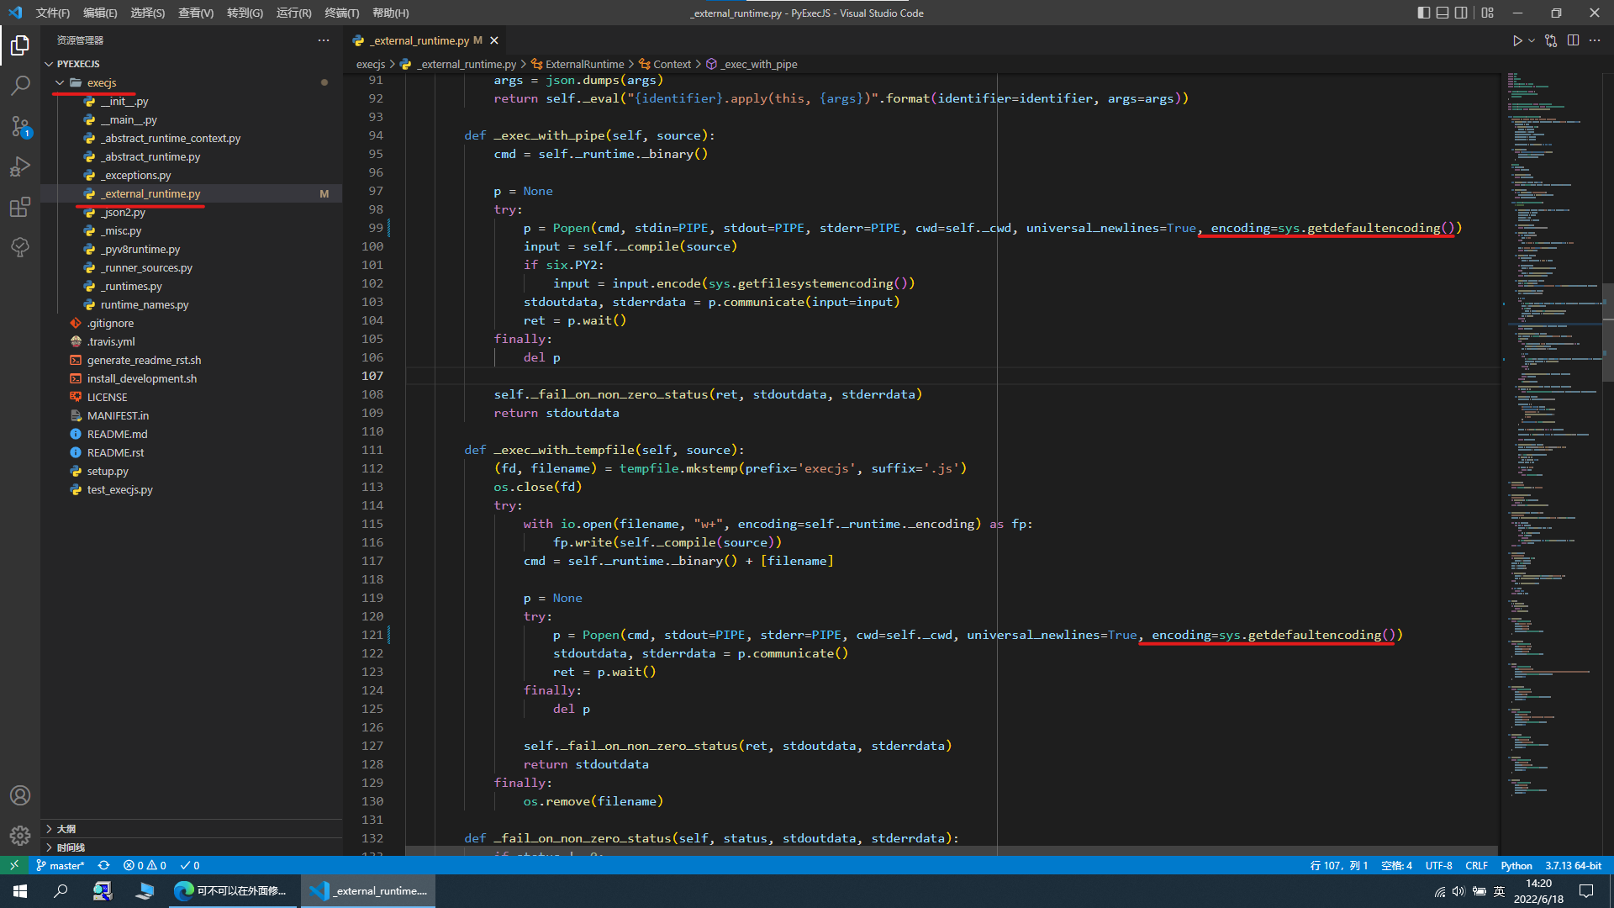Image resolution: width=1614 pixels, height=908 pixels.
Task: Open editor More Actions ellipsis
Action: tap(1595, 40)
